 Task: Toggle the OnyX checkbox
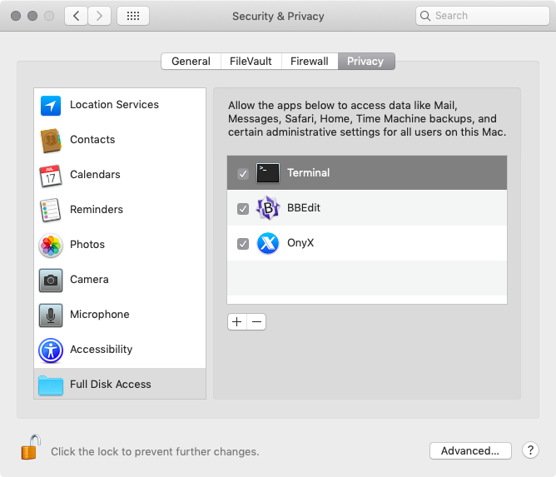pyautogui.click(x=243, y=244)
